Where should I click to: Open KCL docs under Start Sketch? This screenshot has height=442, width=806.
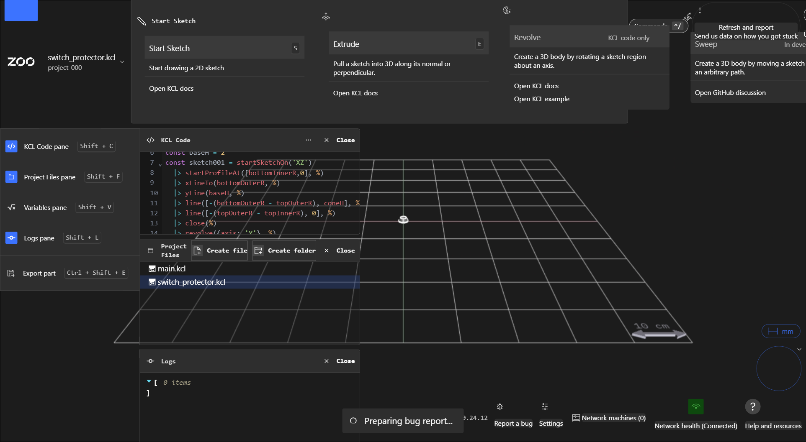(x=171, y=88)
